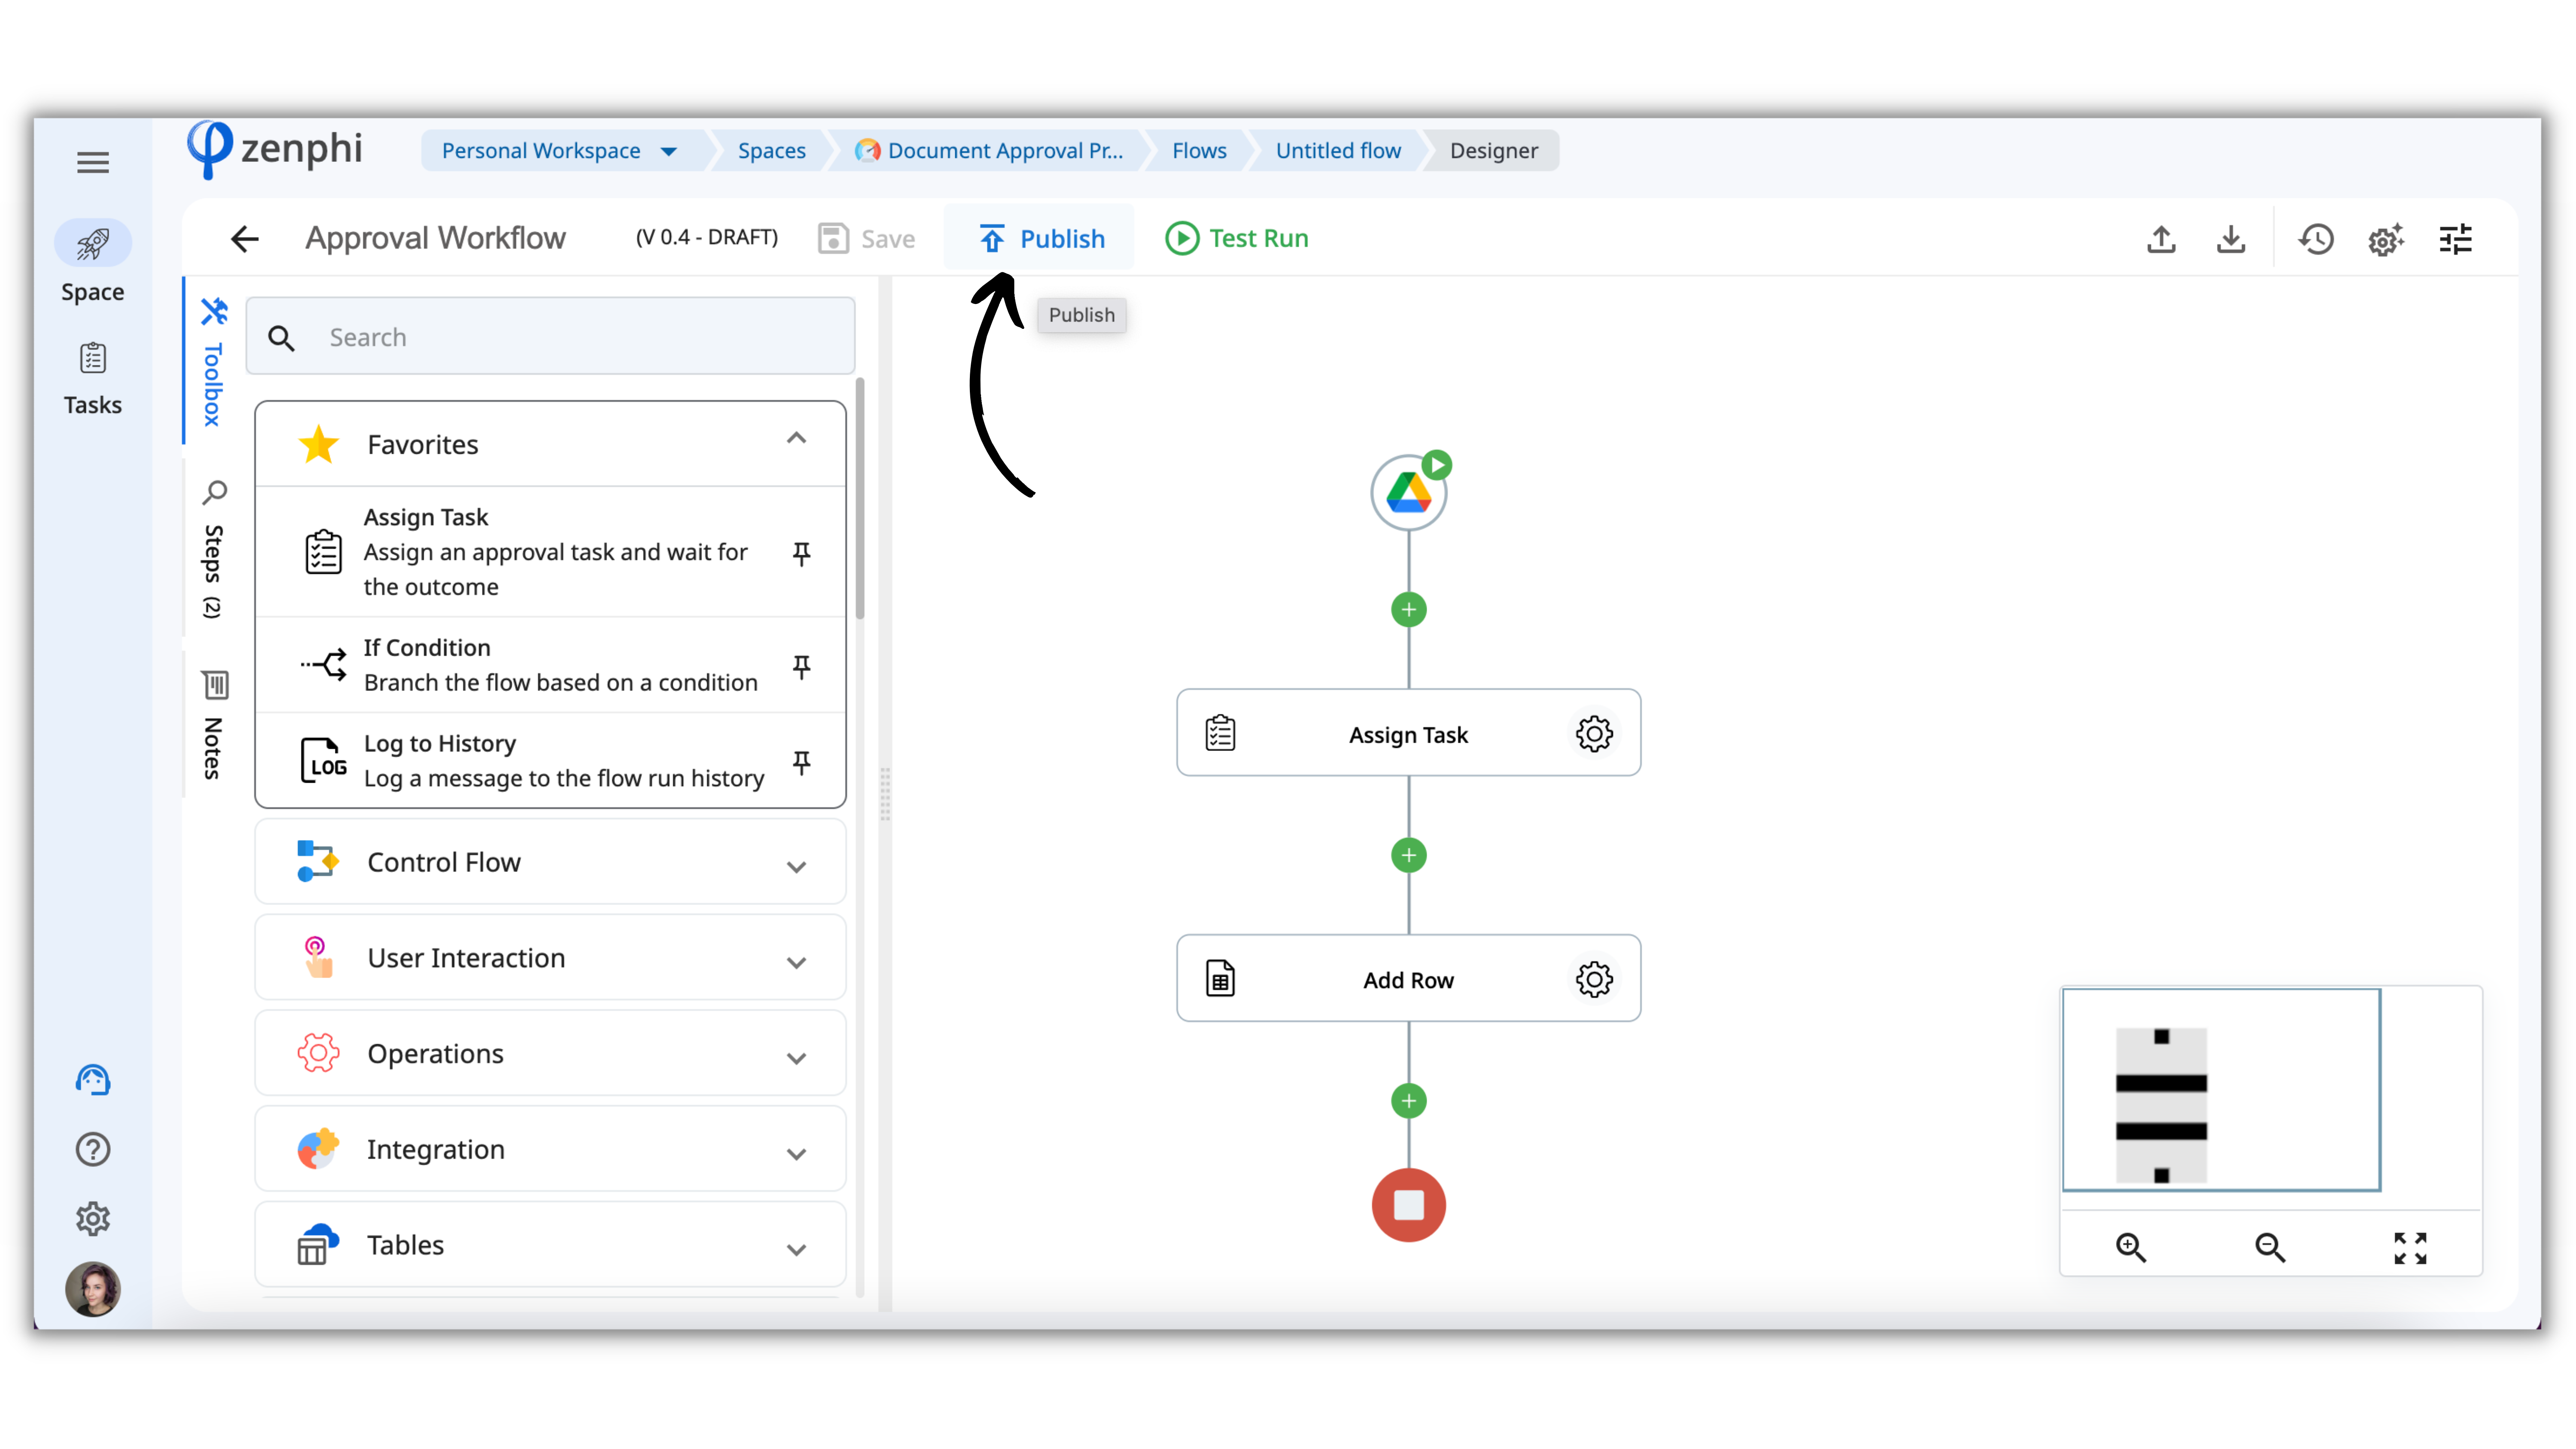2576x1449 pixels.
Task: Open the Personal Workspace dropdown
Action: (668, 151)
